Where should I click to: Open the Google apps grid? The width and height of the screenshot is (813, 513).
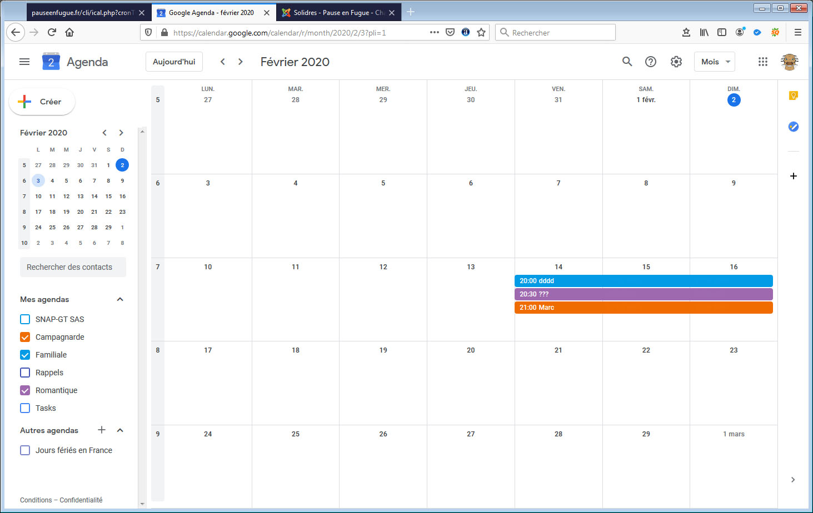[x=762, y=62]
